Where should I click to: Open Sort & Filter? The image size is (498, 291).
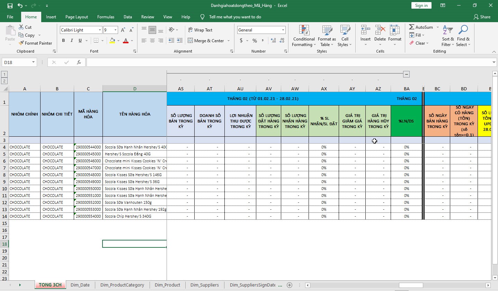click(448, 36)
